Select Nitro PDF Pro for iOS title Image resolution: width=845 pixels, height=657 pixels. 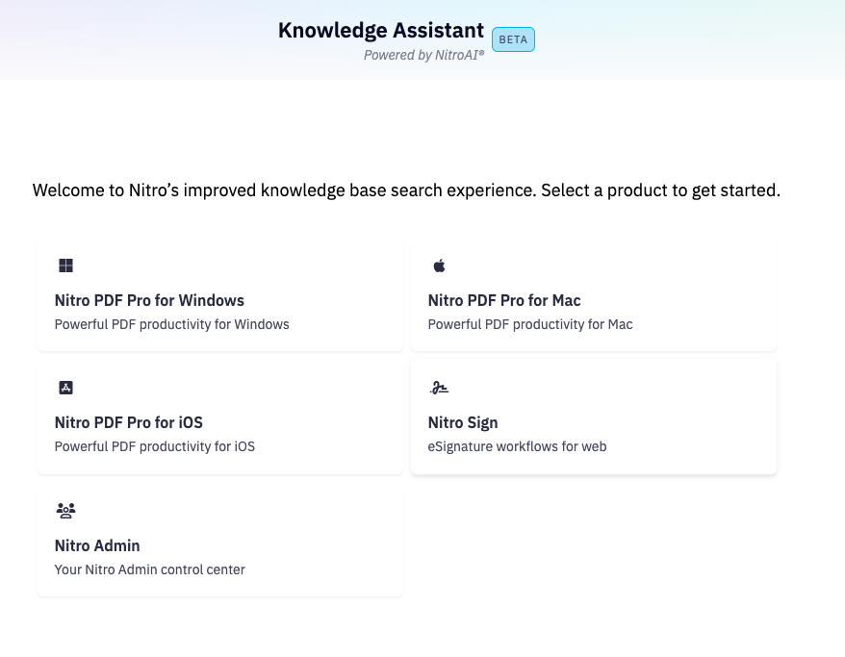(129, 422)
